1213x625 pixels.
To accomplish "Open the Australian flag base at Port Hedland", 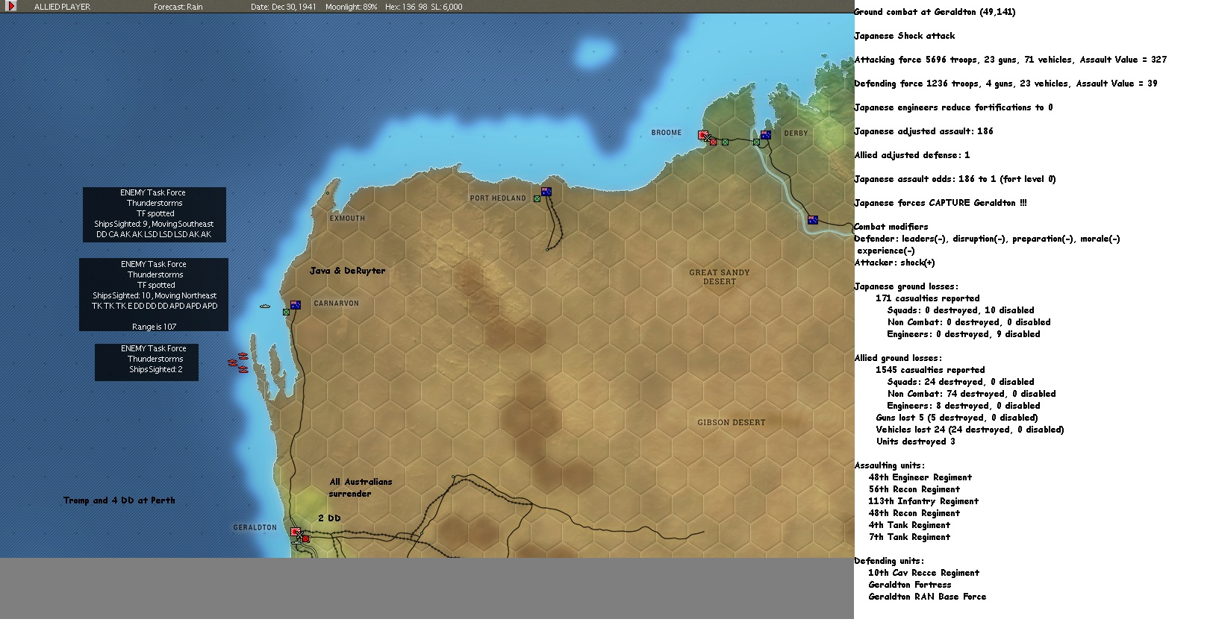I will tap(546, 192).
